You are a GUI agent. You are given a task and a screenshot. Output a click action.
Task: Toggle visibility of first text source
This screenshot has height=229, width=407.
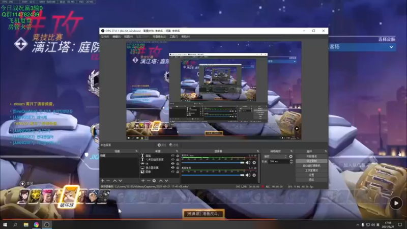pos(172,156)
